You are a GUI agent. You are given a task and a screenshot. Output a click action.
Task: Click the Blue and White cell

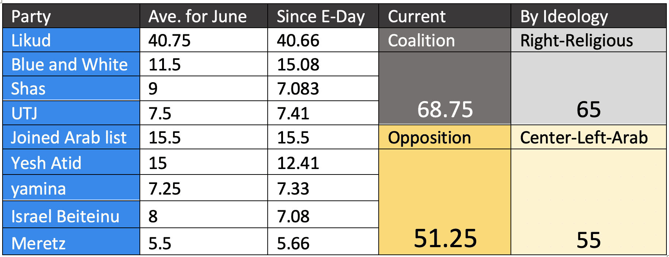point(71,64)
